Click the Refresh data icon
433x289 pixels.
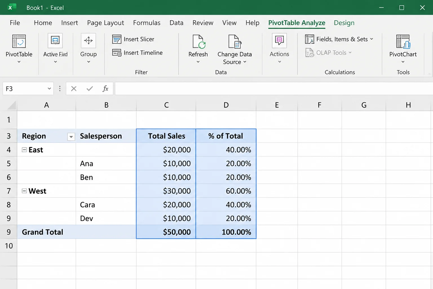[x=199, y=41]
